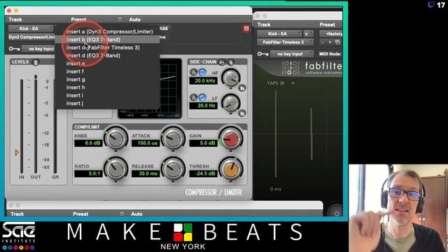
Task: Click the 20.0 kHz HF value field
Action: click(204, 81)
